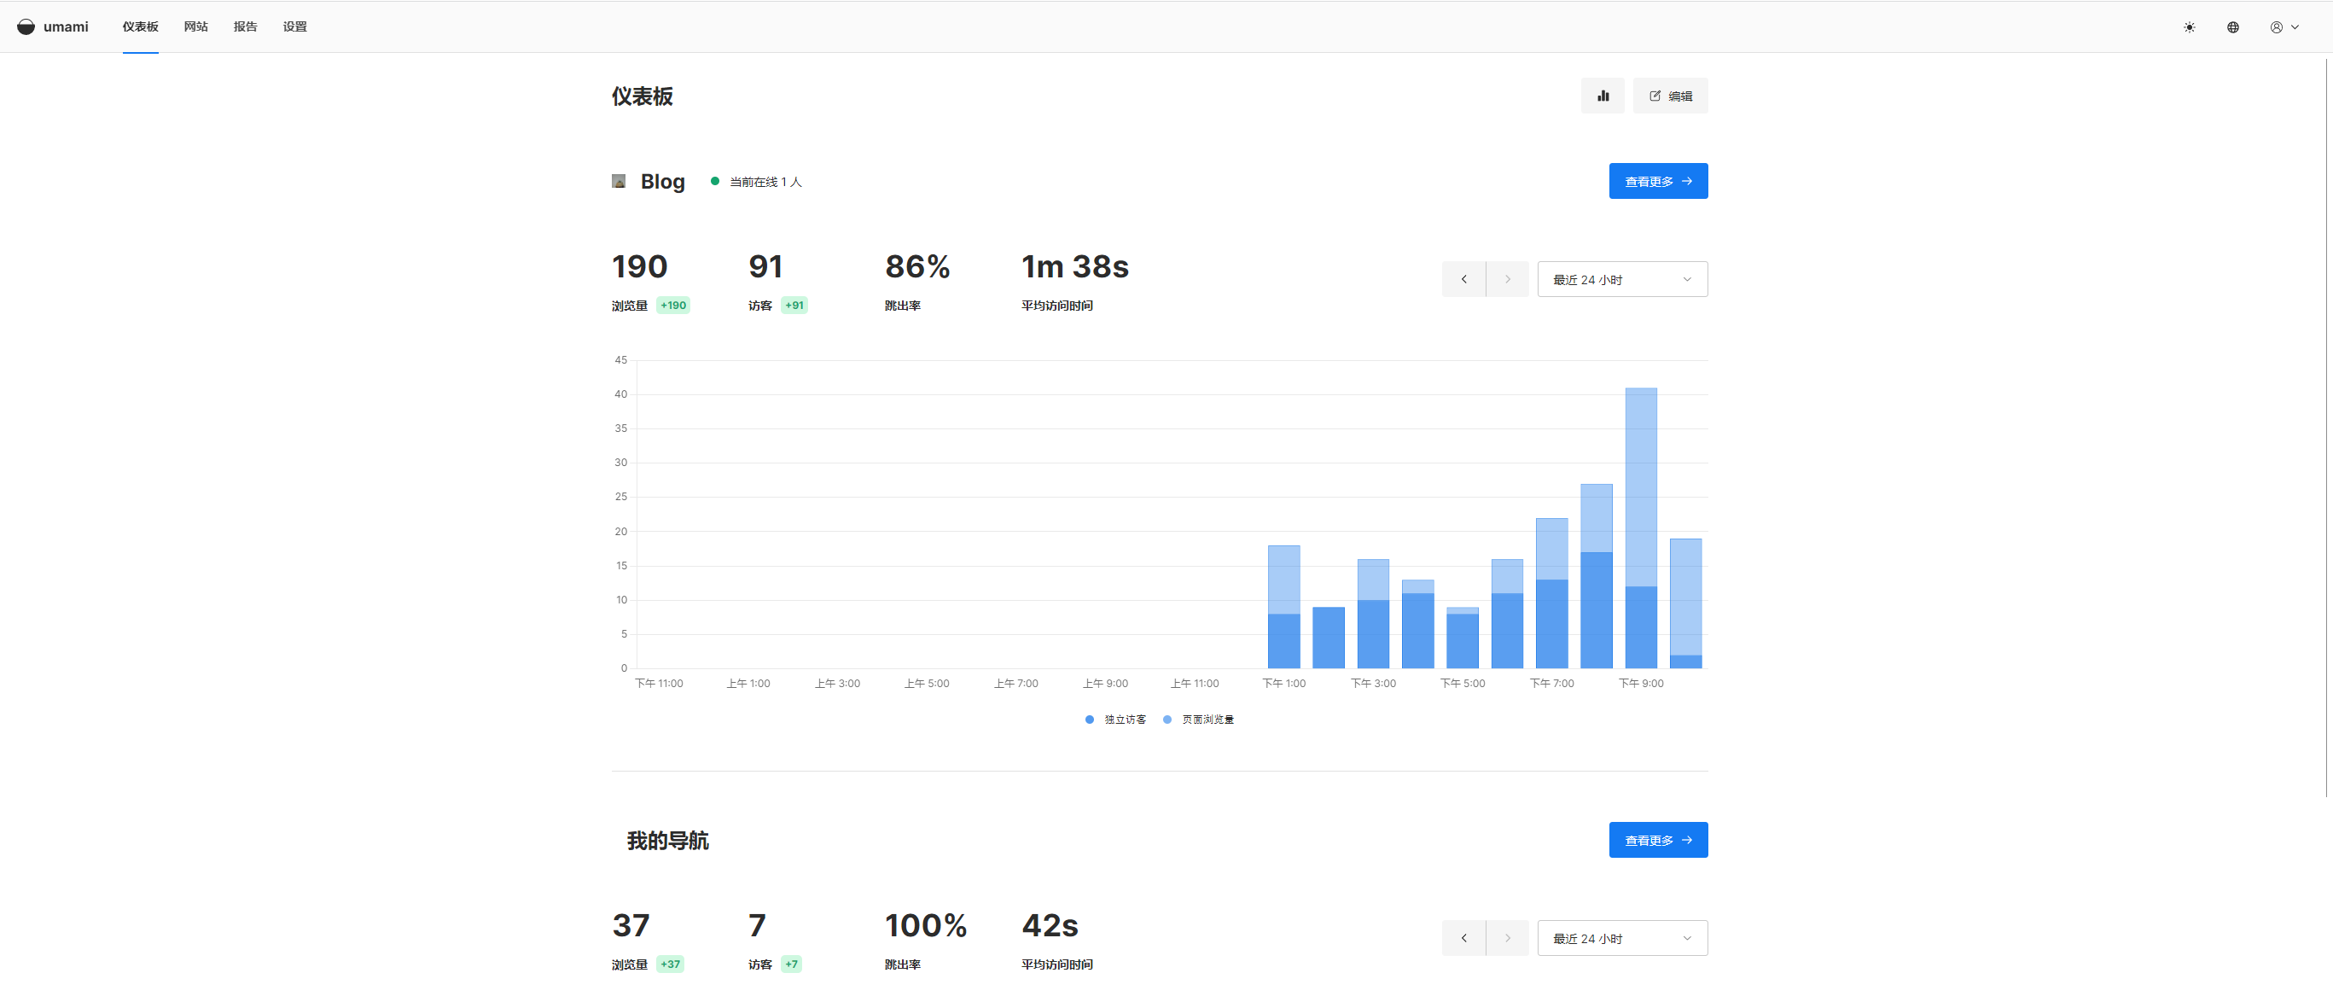Go to previous period for 我的导航
2333x1008 pixels.
[1463, 938]
